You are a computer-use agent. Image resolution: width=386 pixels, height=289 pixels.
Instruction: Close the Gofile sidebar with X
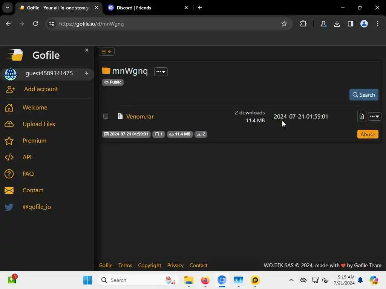pyautogui.click(x=87, y=50)
